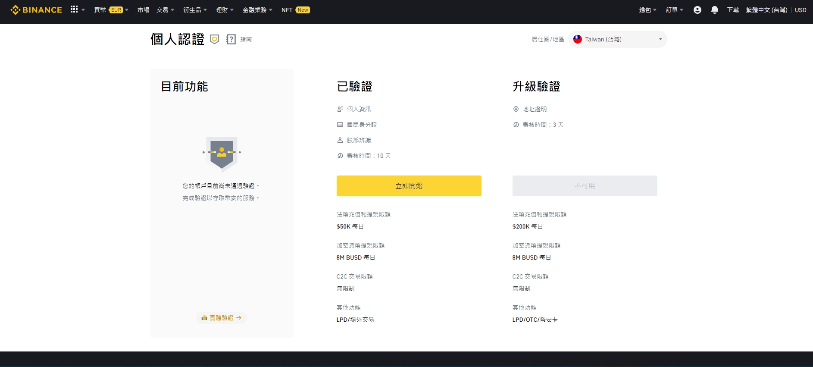Expand the 金融業務 menu
Image resolution: width=813 pixels, height=367 pixels.
coord(258,10)
